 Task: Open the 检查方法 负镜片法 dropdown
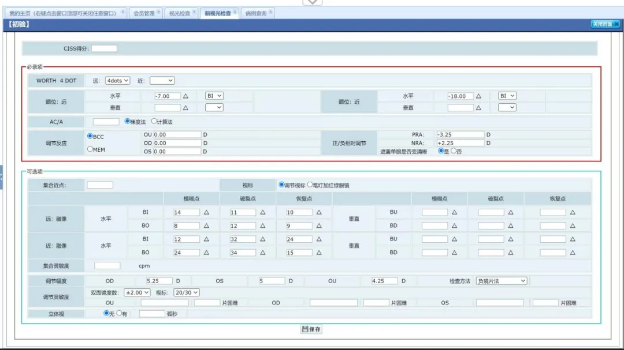(502, 281)
